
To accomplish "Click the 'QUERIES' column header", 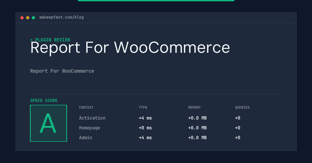I will (x=242, y=108).
